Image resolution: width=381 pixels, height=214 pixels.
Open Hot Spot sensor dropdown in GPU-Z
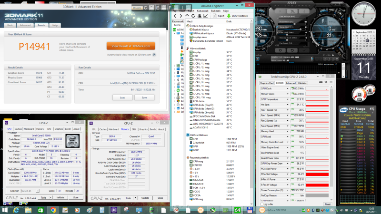click(288, 105)
